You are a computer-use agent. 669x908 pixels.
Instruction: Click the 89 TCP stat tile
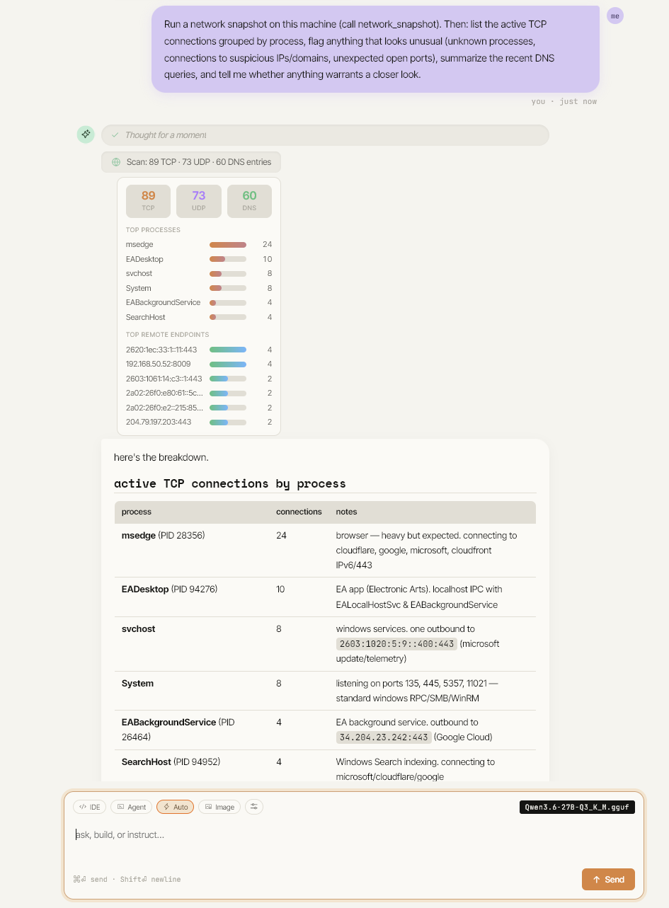click(148, 201)
